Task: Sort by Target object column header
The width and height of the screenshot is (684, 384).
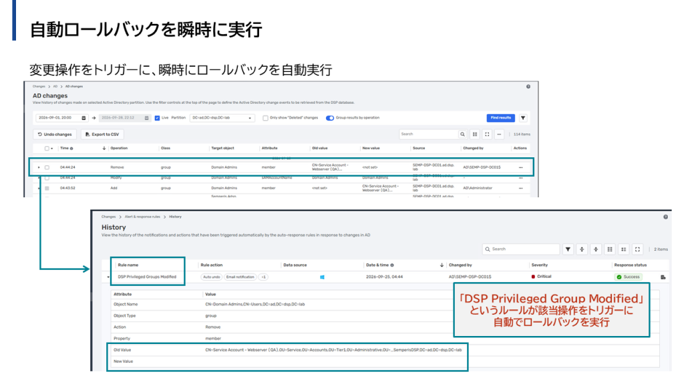Action: (222, 149)
